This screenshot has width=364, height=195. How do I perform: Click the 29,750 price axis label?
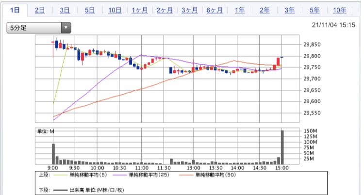pos(312,67)
